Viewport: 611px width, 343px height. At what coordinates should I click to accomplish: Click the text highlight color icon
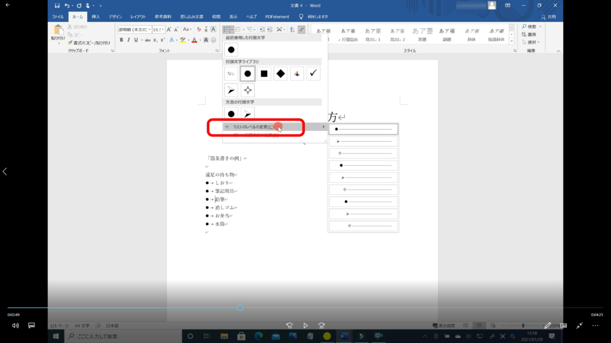point(183,40)
